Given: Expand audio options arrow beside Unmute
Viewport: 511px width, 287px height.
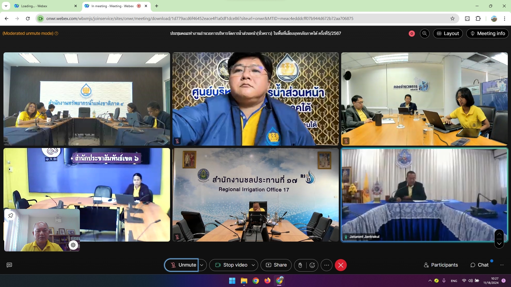Looking at the screenshot, I should 202,265.
